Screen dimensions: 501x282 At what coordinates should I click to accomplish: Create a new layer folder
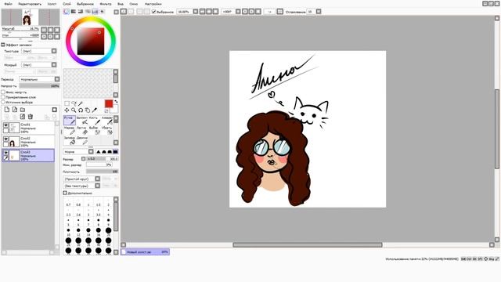coord(23,110)
